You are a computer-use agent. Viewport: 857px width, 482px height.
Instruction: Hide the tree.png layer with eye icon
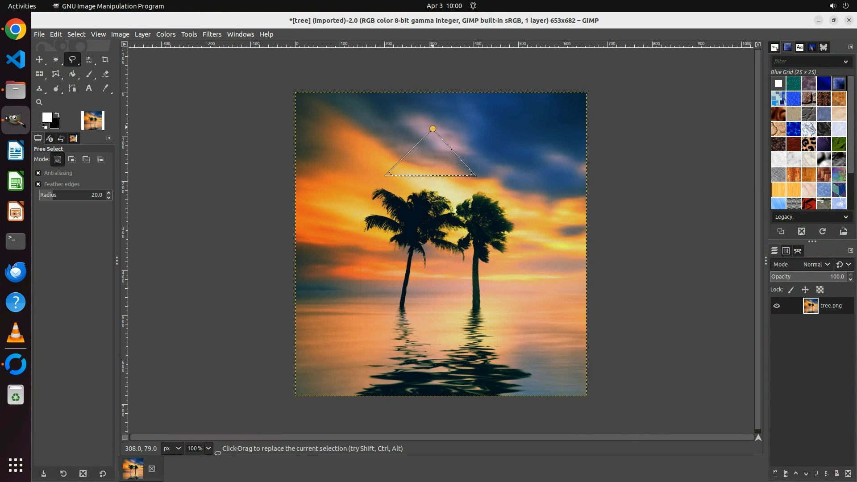(x=777, y=306)
